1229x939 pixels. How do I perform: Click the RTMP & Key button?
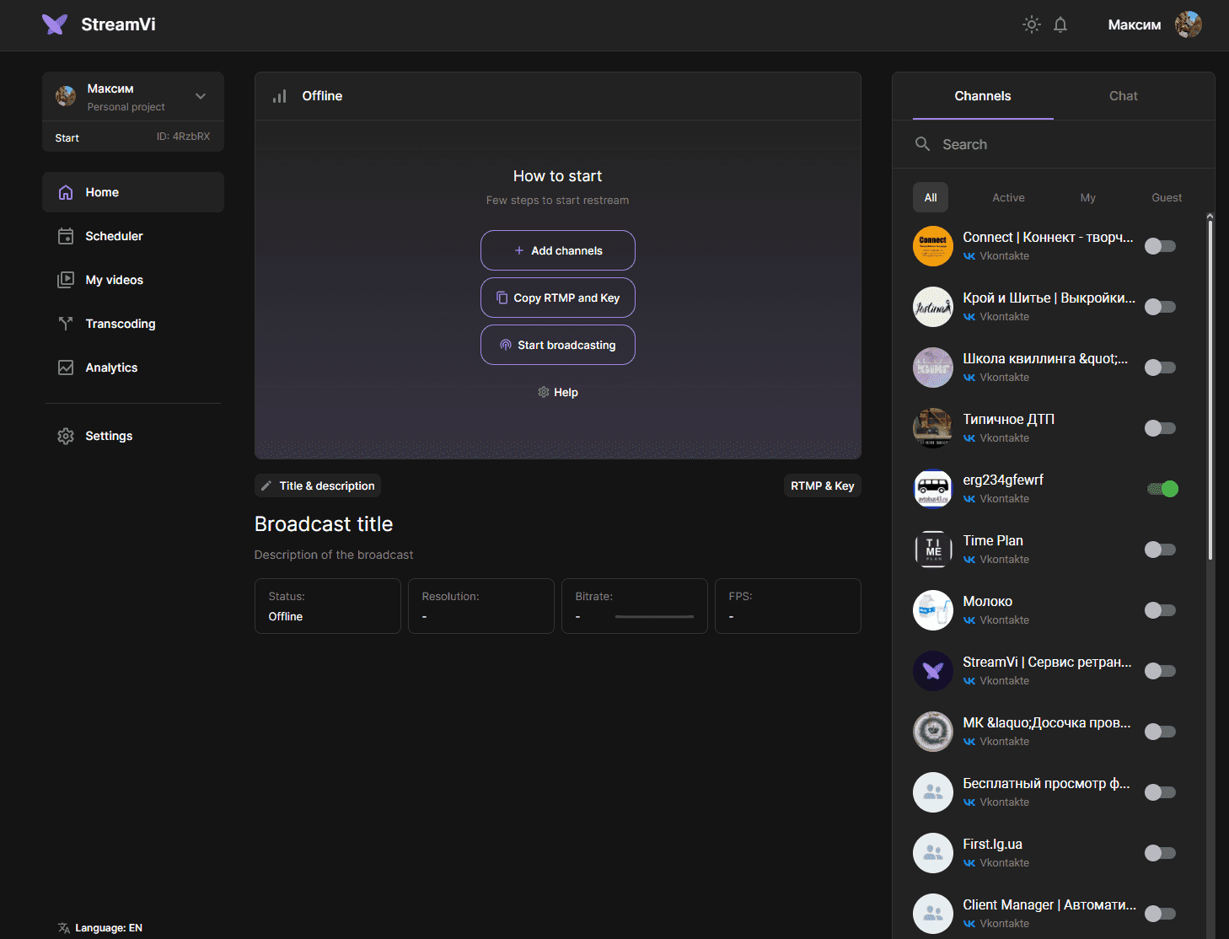coord(823,486)
